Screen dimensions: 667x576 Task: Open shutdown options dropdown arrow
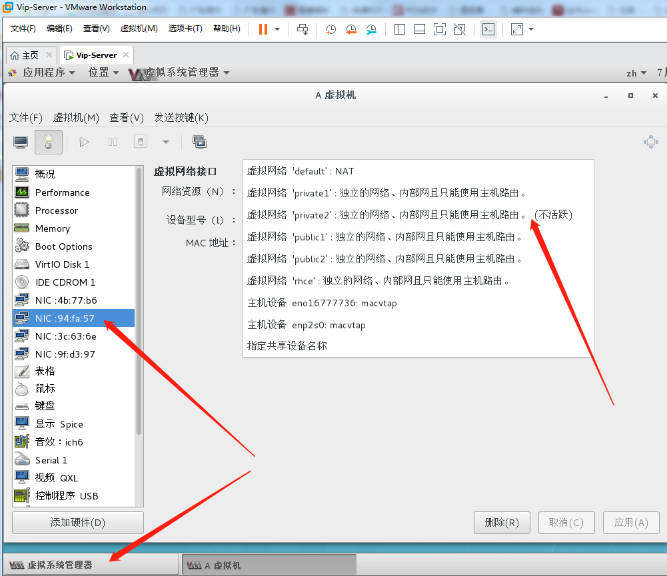[x=166, y=142]
